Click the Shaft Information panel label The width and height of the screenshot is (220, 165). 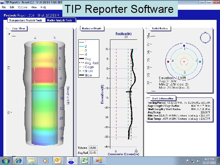(163, 98)
